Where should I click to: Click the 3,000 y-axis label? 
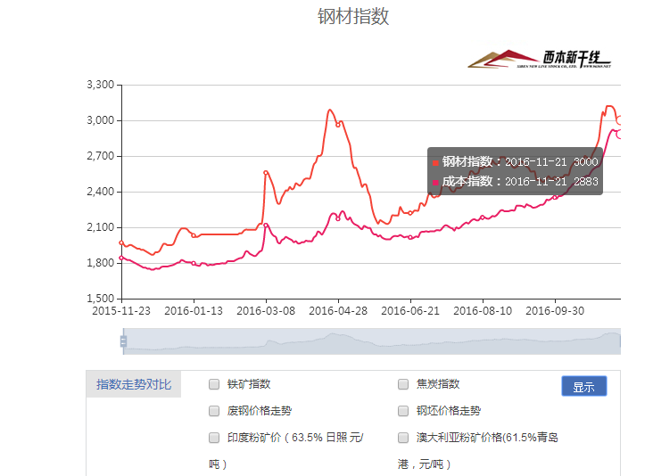(101, 120)
